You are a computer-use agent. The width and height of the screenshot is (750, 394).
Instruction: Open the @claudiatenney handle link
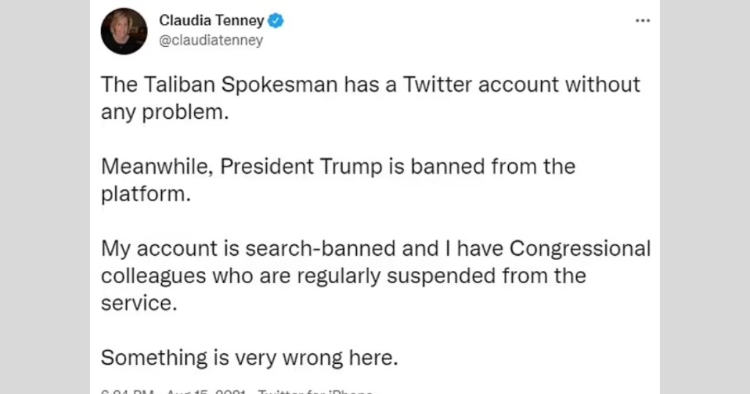(211, 41)
